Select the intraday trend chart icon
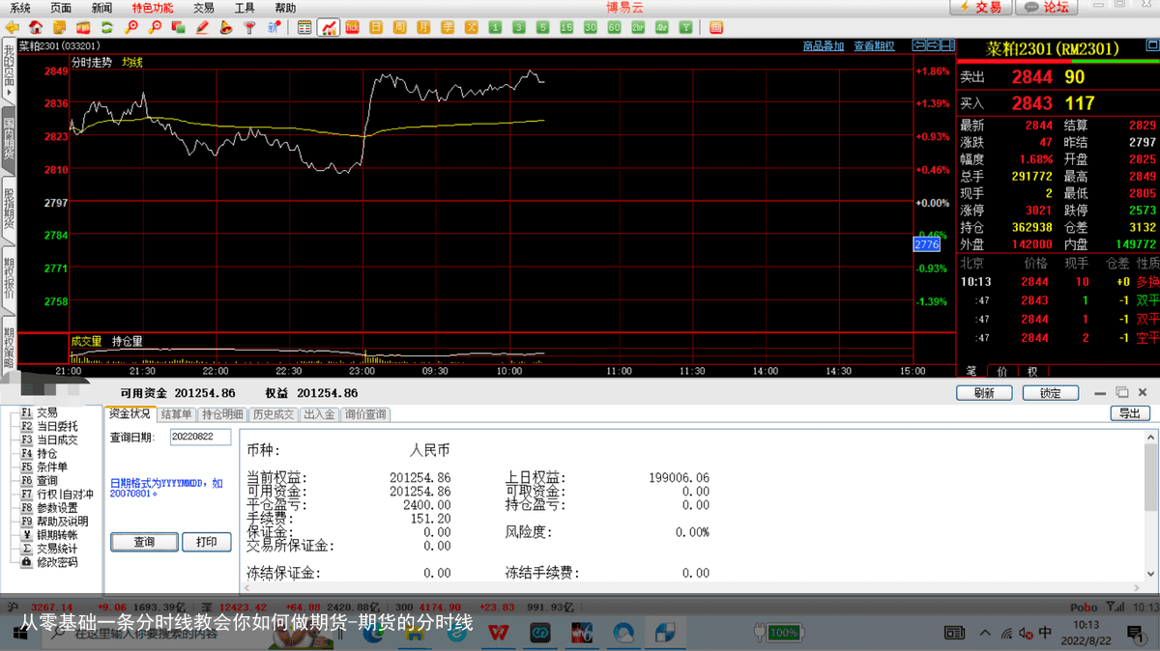 click(329, 27)
